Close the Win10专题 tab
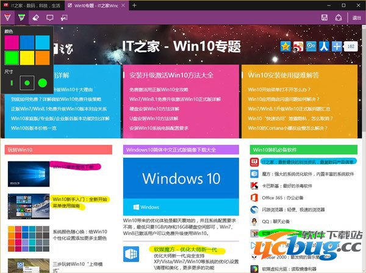The height and width of the screenshot is (273, 366). coord(123,5)
